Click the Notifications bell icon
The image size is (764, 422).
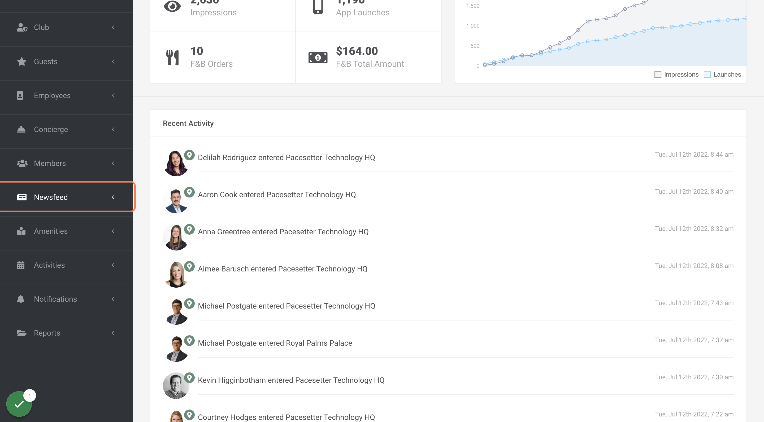click(21, 299)
